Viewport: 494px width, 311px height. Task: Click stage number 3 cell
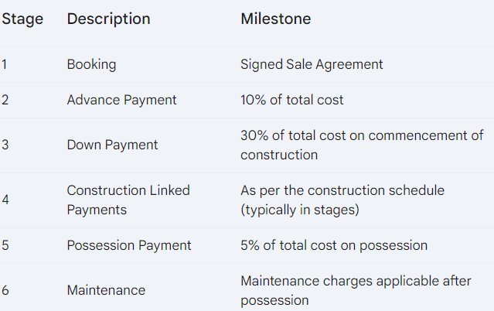5,145
